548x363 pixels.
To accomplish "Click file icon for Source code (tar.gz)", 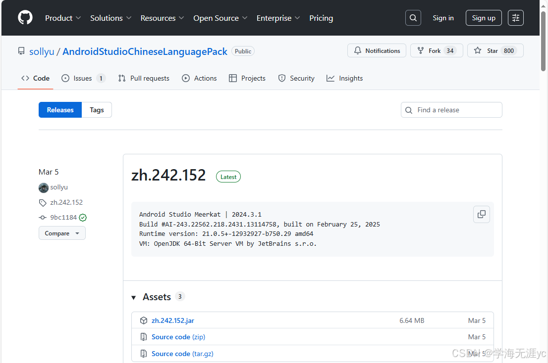I will point(144,354).
